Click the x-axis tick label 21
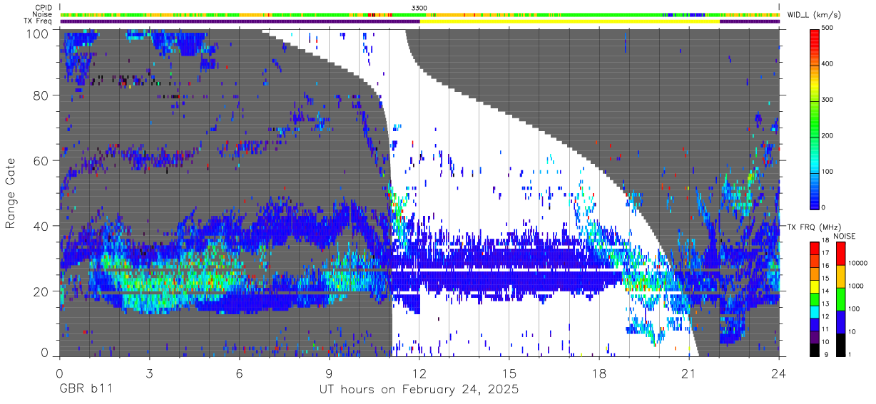The width and height of the screenshot is (876, 404). (x=689, y=373)
